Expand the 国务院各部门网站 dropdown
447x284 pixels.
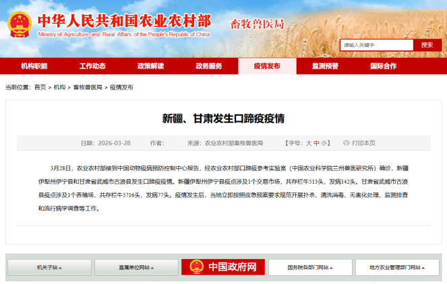pos(311,267)
